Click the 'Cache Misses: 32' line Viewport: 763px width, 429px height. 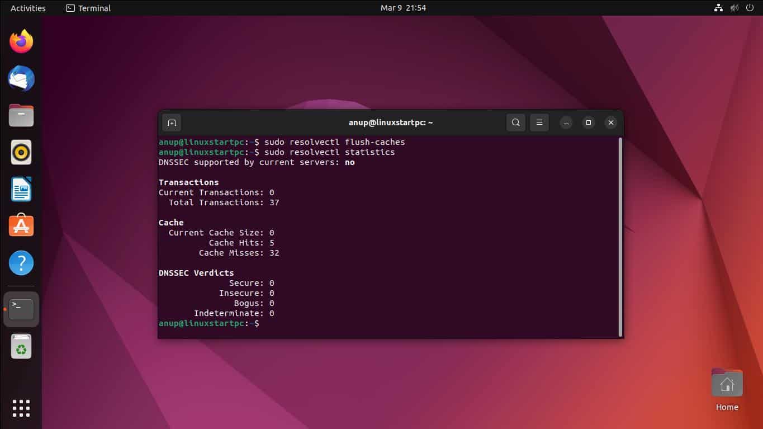(239, 253)
